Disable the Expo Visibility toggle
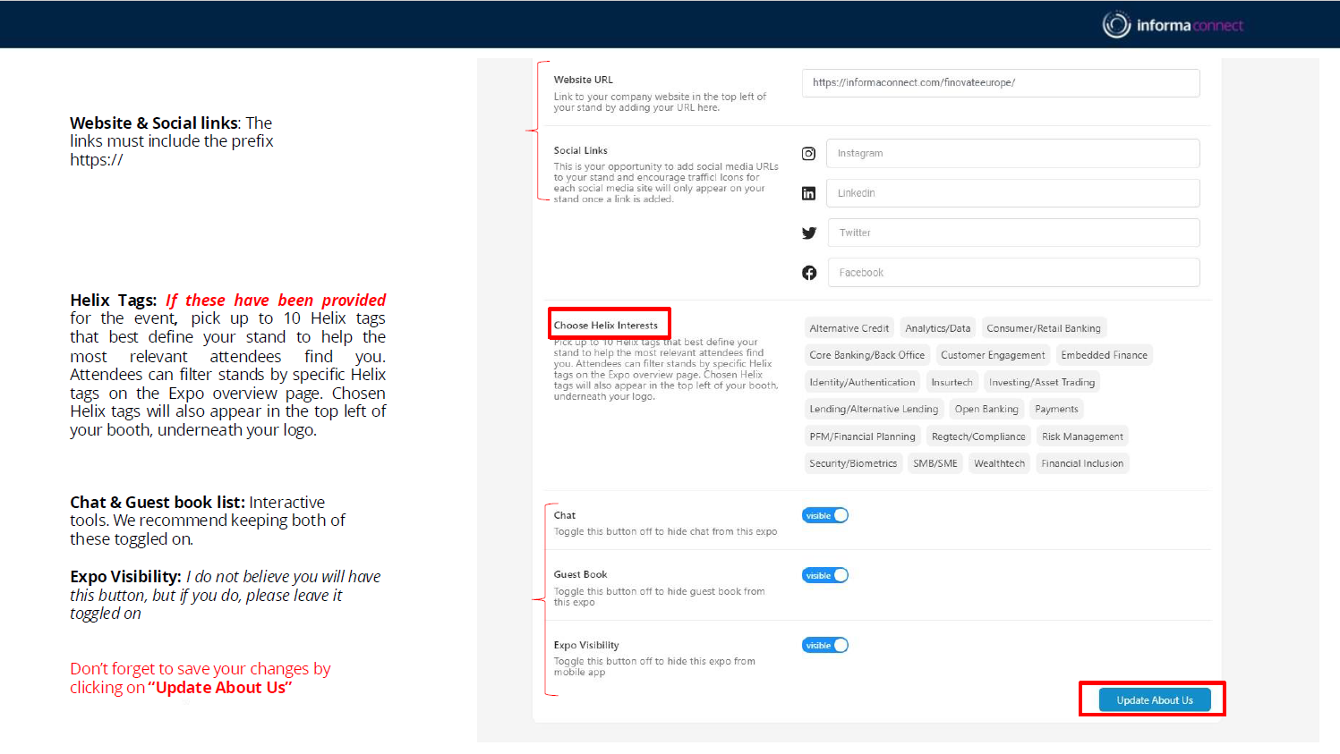 click(824, 645)
